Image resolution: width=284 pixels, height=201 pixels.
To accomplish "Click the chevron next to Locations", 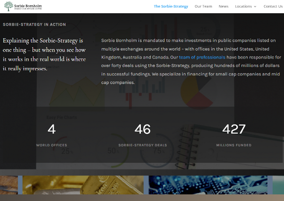I will coord(255,7).
